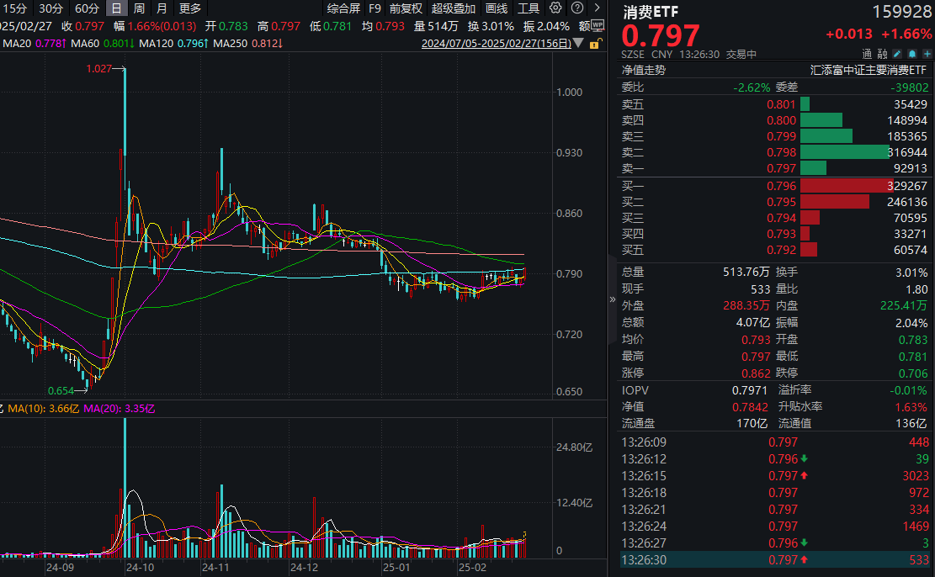Toggle the date range lock icon
Viewport: 935px width, 577px height.
coord(595,43)
